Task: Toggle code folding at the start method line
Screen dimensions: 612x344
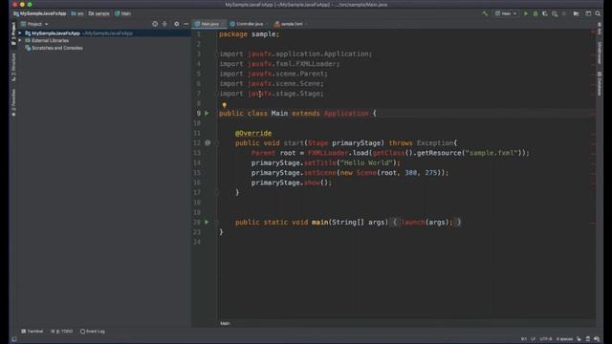Action: pyautogui.click(x=217, y=142)
